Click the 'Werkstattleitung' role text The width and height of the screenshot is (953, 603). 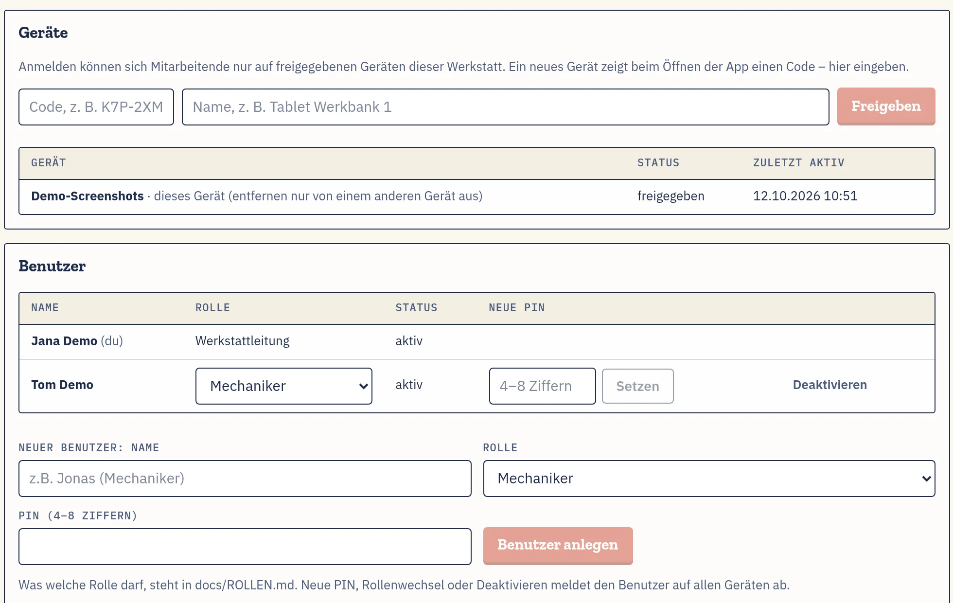pyautogui.click(x=242, y=341)
